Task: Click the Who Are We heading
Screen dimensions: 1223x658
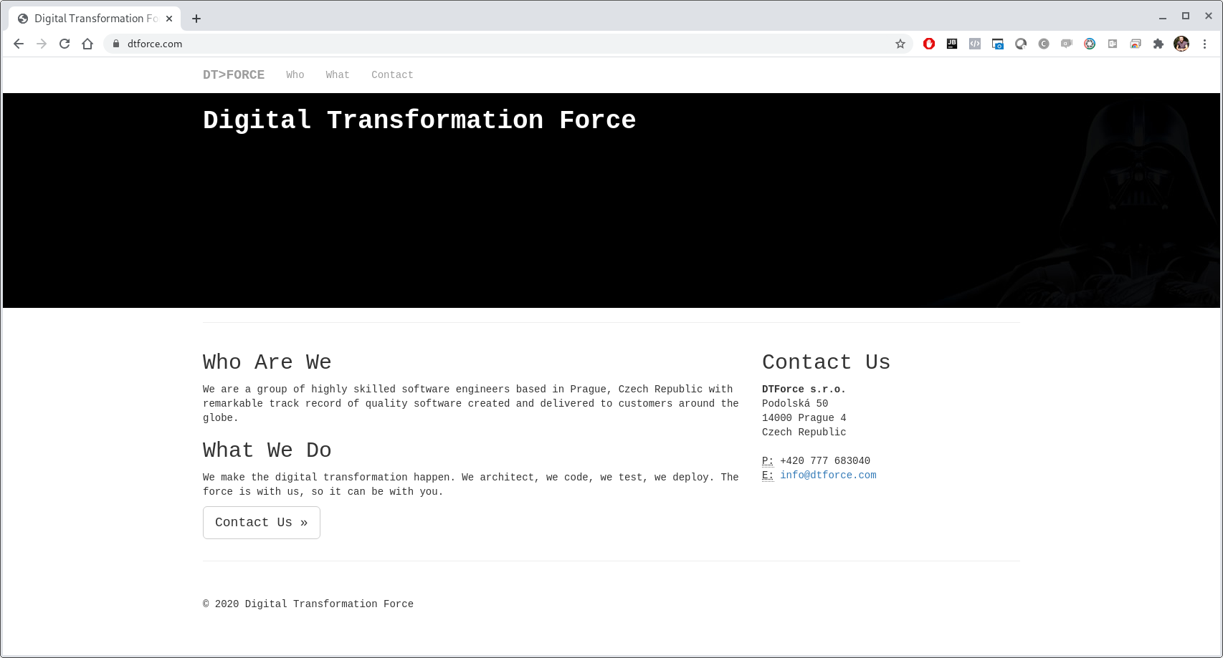Action: (267, 362)
